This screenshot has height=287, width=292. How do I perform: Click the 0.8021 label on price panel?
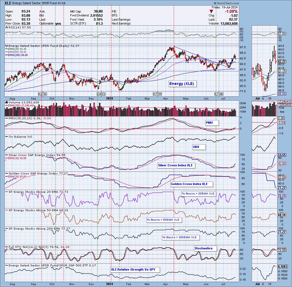tap(101, 94)
